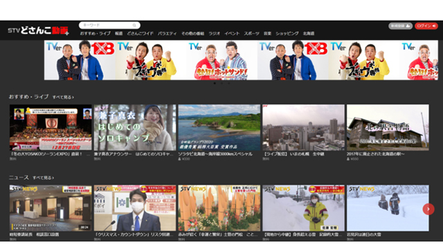Open the バラエティ menu item

(x=167, y=34)
